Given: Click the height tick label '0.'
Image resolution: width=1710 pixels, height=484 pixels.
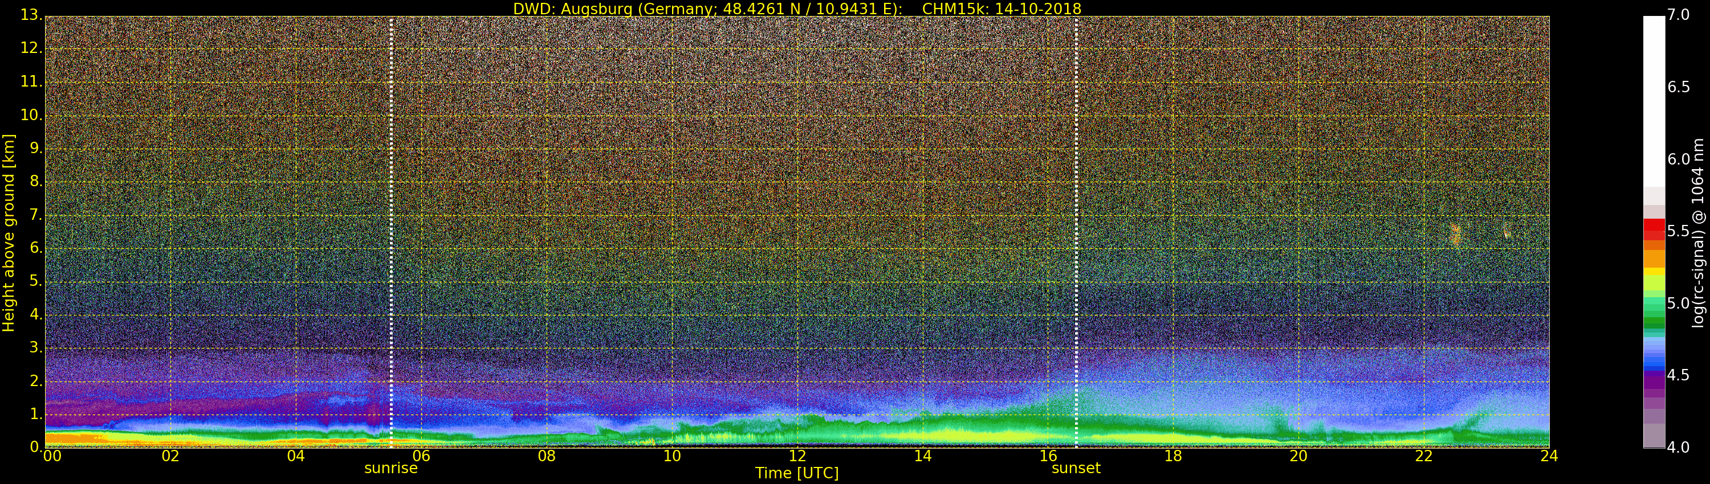Looking at the screenshot, I should click(36, 447).
